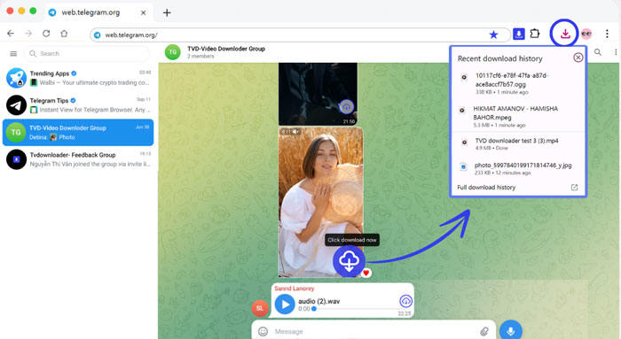Image resolution: width=621 pixels, height=339 pixels.
Task: Open the .ogg file download entry
Action: click(518, 83)
